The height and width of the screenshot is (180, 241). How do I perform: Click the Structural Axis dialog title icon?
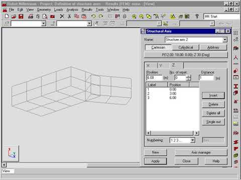tap(144, 31)
